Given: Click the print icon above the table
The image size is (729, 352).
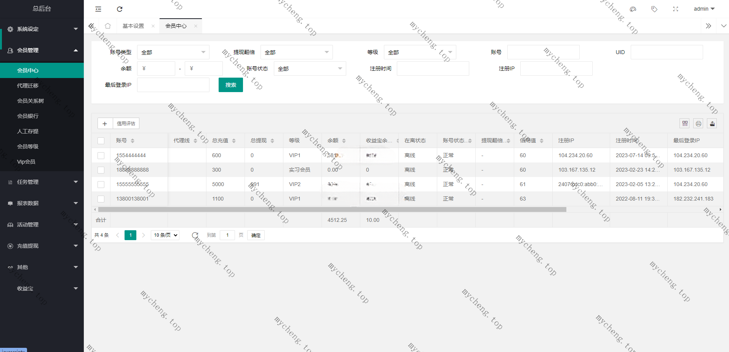Looking at the screenshot, I should coord(699,123).
